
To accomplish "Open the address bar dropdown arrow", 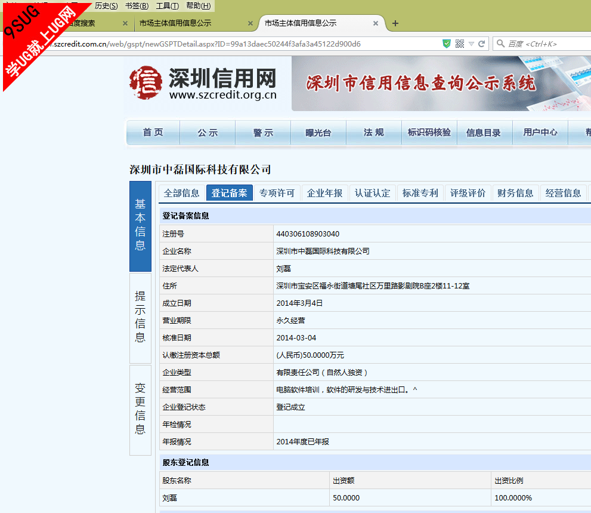I will tap(471, 44).
